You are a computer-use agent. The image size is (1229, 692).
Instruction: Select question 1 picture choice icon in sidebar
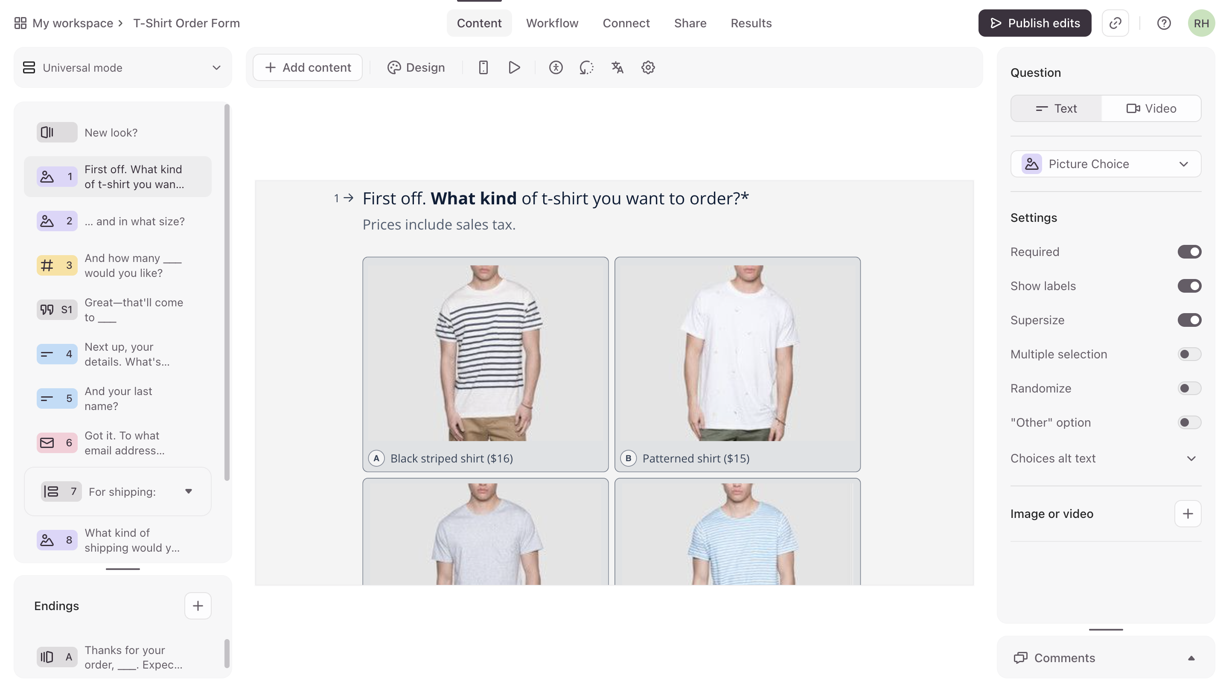57,177
